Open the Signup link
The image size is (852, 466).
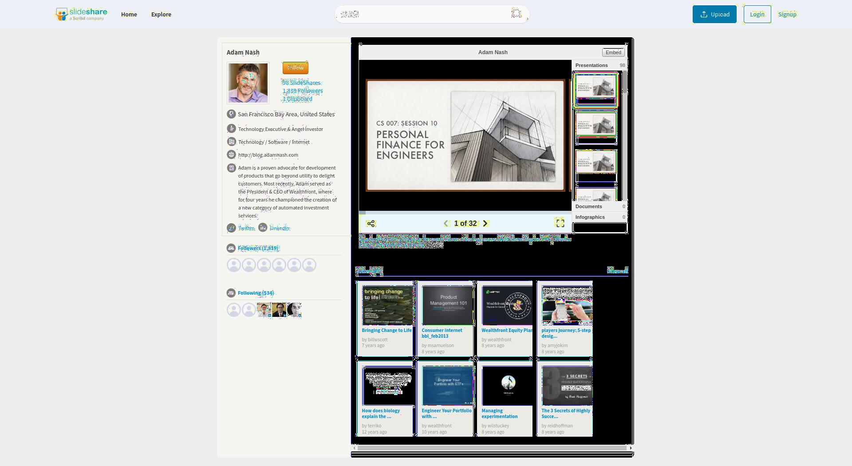[787, 14]
